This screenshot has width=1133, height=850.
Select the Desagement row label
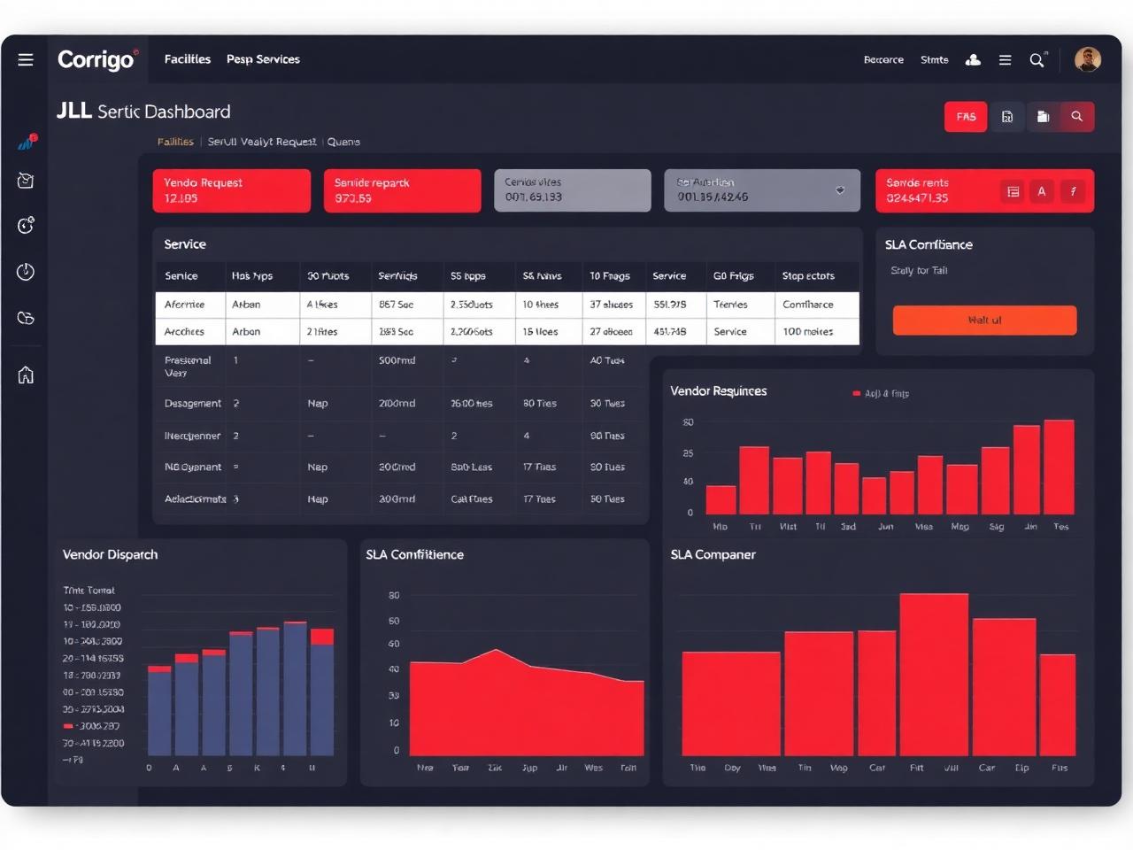point(193,404)
